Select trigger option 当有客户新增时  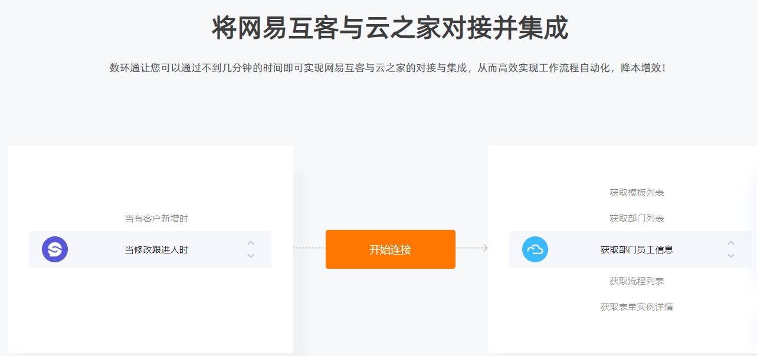156,219
